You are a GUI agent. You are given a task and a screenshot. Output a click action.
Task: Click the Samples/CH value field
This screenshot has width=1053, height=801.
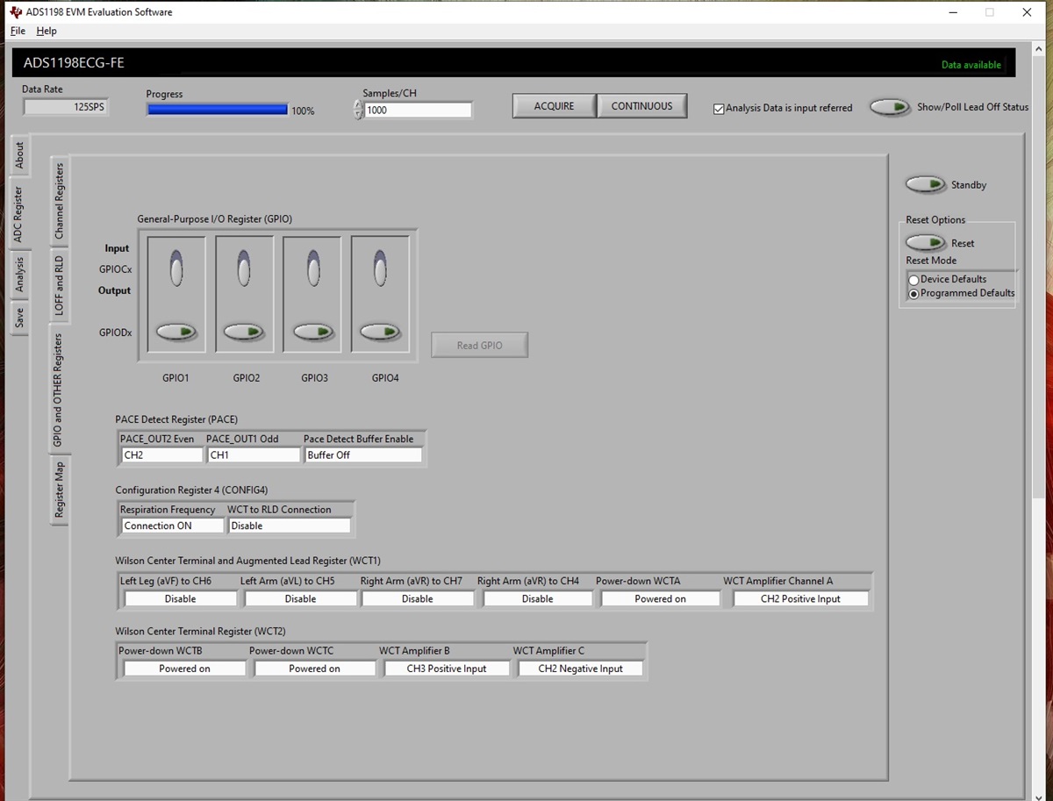point(419,111)
